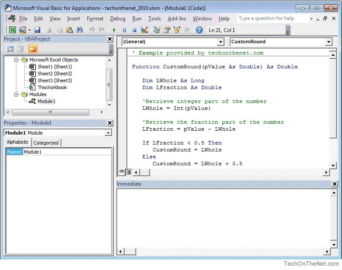This screenshot has width=342, height=270.
Task: Close the Properties - Module1 pane
Action: (x=110, y=123)
